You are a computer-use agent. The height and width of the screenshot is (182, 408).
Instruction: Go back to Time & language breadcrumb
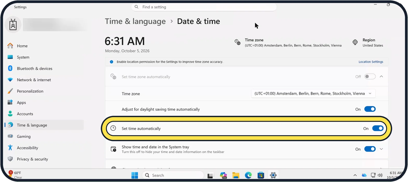(135, 21)
